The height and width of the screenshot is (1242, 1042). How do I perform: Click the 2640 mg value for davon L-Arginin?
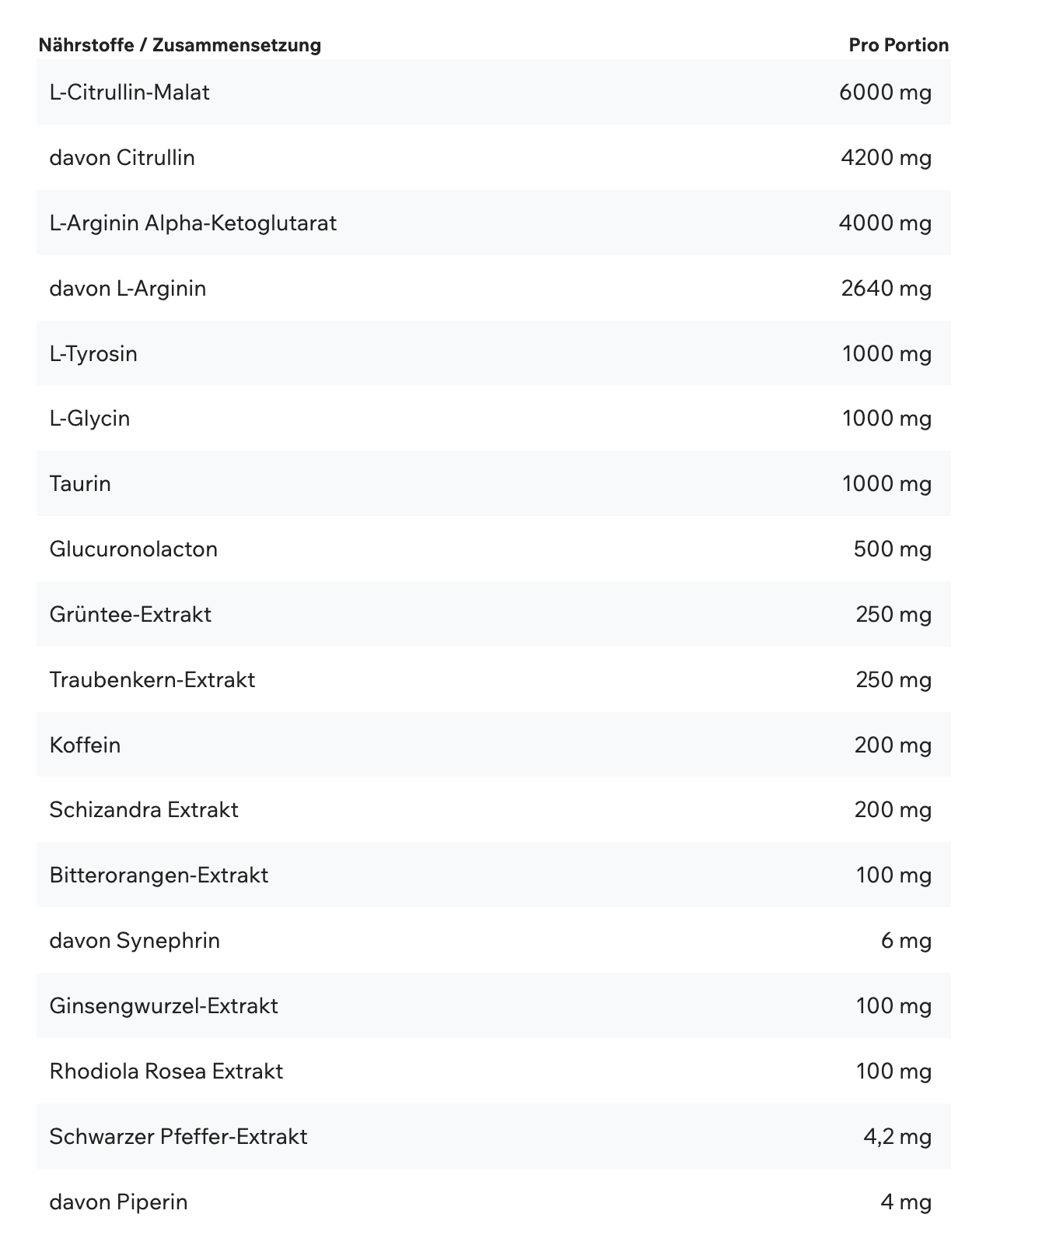[x=886, y=289]
